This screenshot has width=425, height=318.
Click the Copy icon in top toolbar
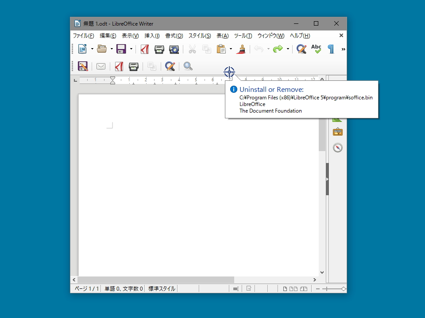[207, 49]
